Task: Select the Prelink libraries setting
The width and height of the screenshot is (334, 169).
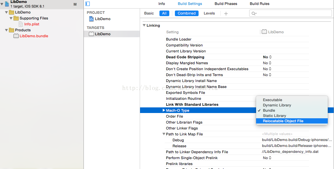Action: tap(179, 164)
